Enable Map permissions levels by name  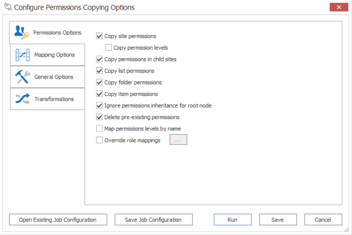pos(99,128)
